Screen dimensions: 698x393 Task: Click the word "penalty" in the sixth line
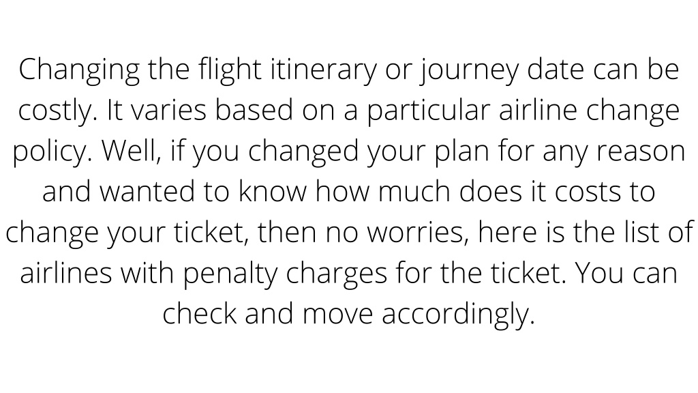point(230,274)
